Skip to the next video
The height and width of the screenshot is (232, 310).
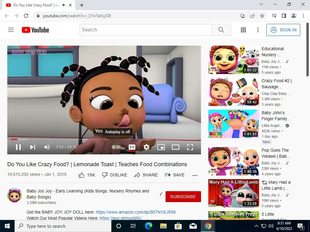(33, 147)
